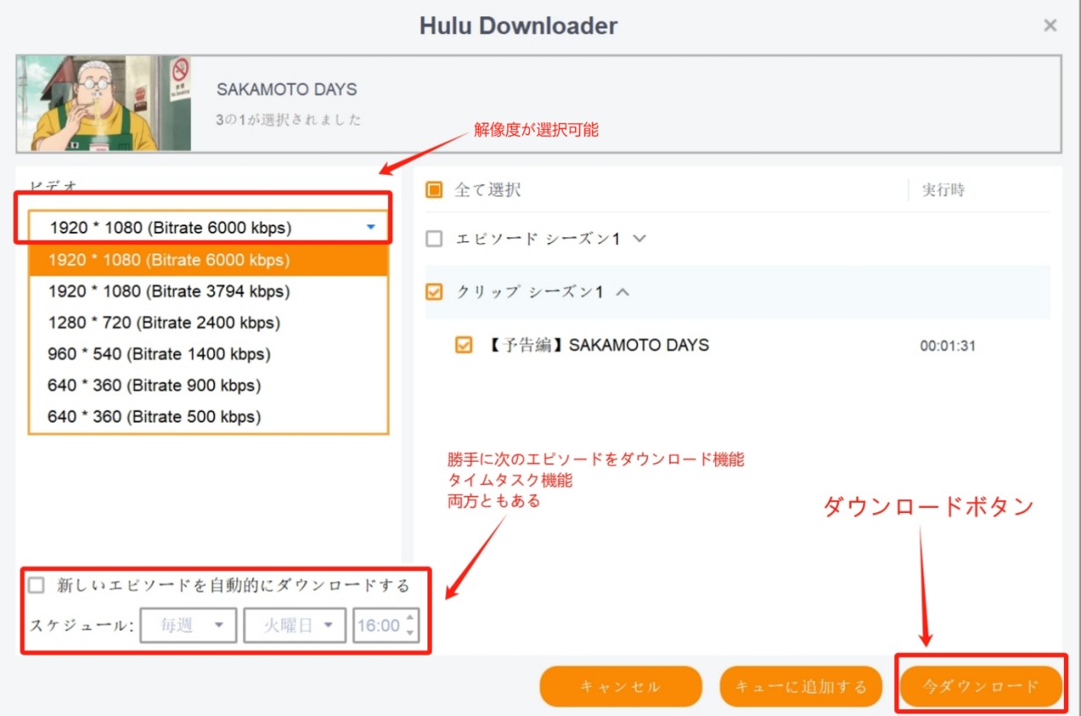Expand the エピソード シーズン1 chevron

(638, 239)
